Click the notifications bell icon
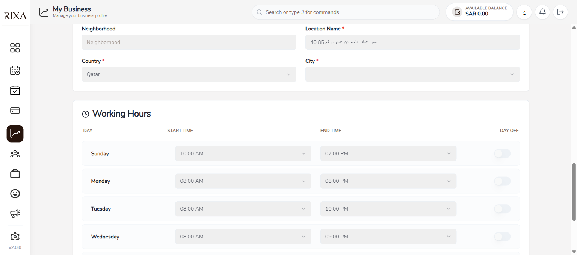 point(542,12)
